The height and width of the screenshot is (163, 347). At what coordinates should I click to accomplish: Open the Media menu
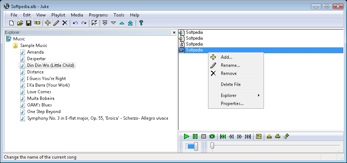[77, 15]
